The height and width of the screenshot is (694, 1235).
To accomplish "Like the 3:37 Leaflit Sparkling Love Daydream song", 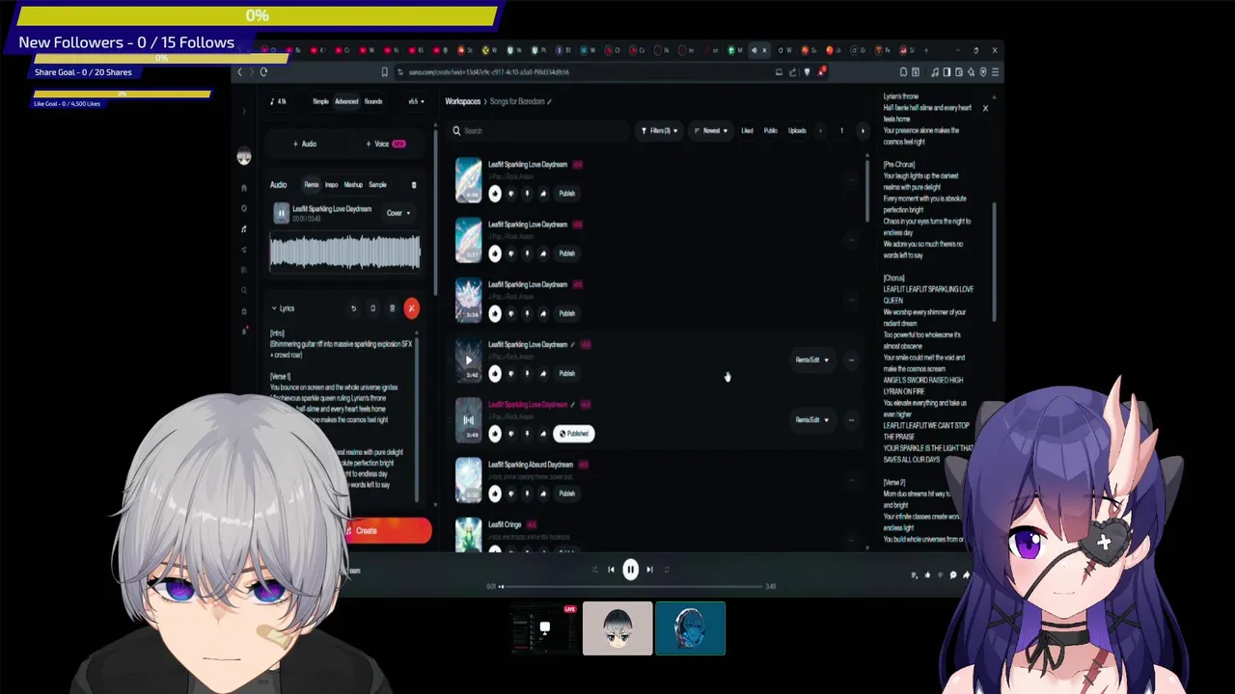I will pos(495,254).
